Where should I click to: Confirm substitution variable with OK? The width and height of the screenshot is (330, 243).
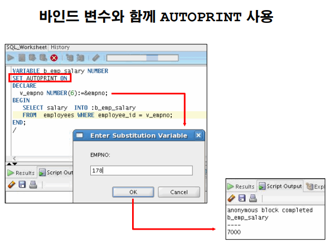pyautogui.click(x=133, y=192)
